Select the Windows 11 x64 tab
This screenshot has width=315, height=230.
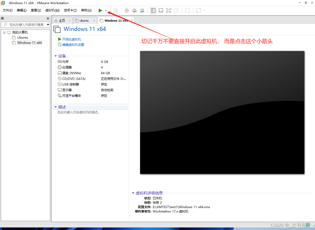coord(116,21)
